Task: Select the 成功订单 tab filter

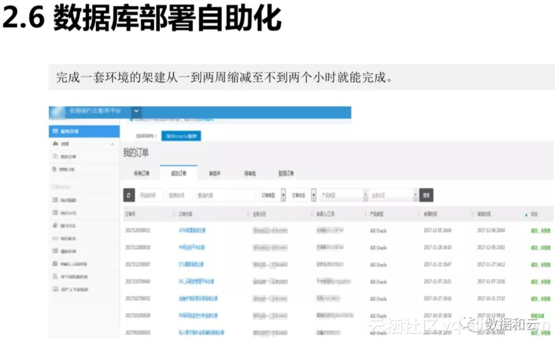Action: [179, 173]
